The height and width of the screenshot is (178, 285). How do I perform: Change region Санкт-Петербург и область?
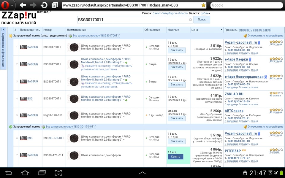pos(170,13)
